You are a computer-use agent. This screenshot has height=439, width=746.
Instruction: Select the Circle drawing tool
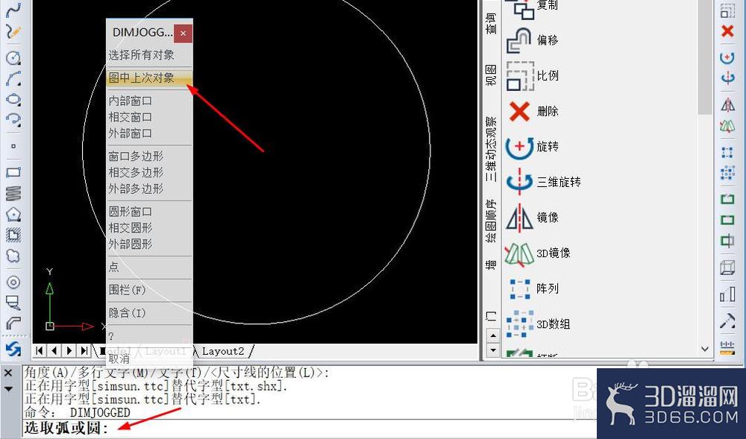click(x=13, y=58)
